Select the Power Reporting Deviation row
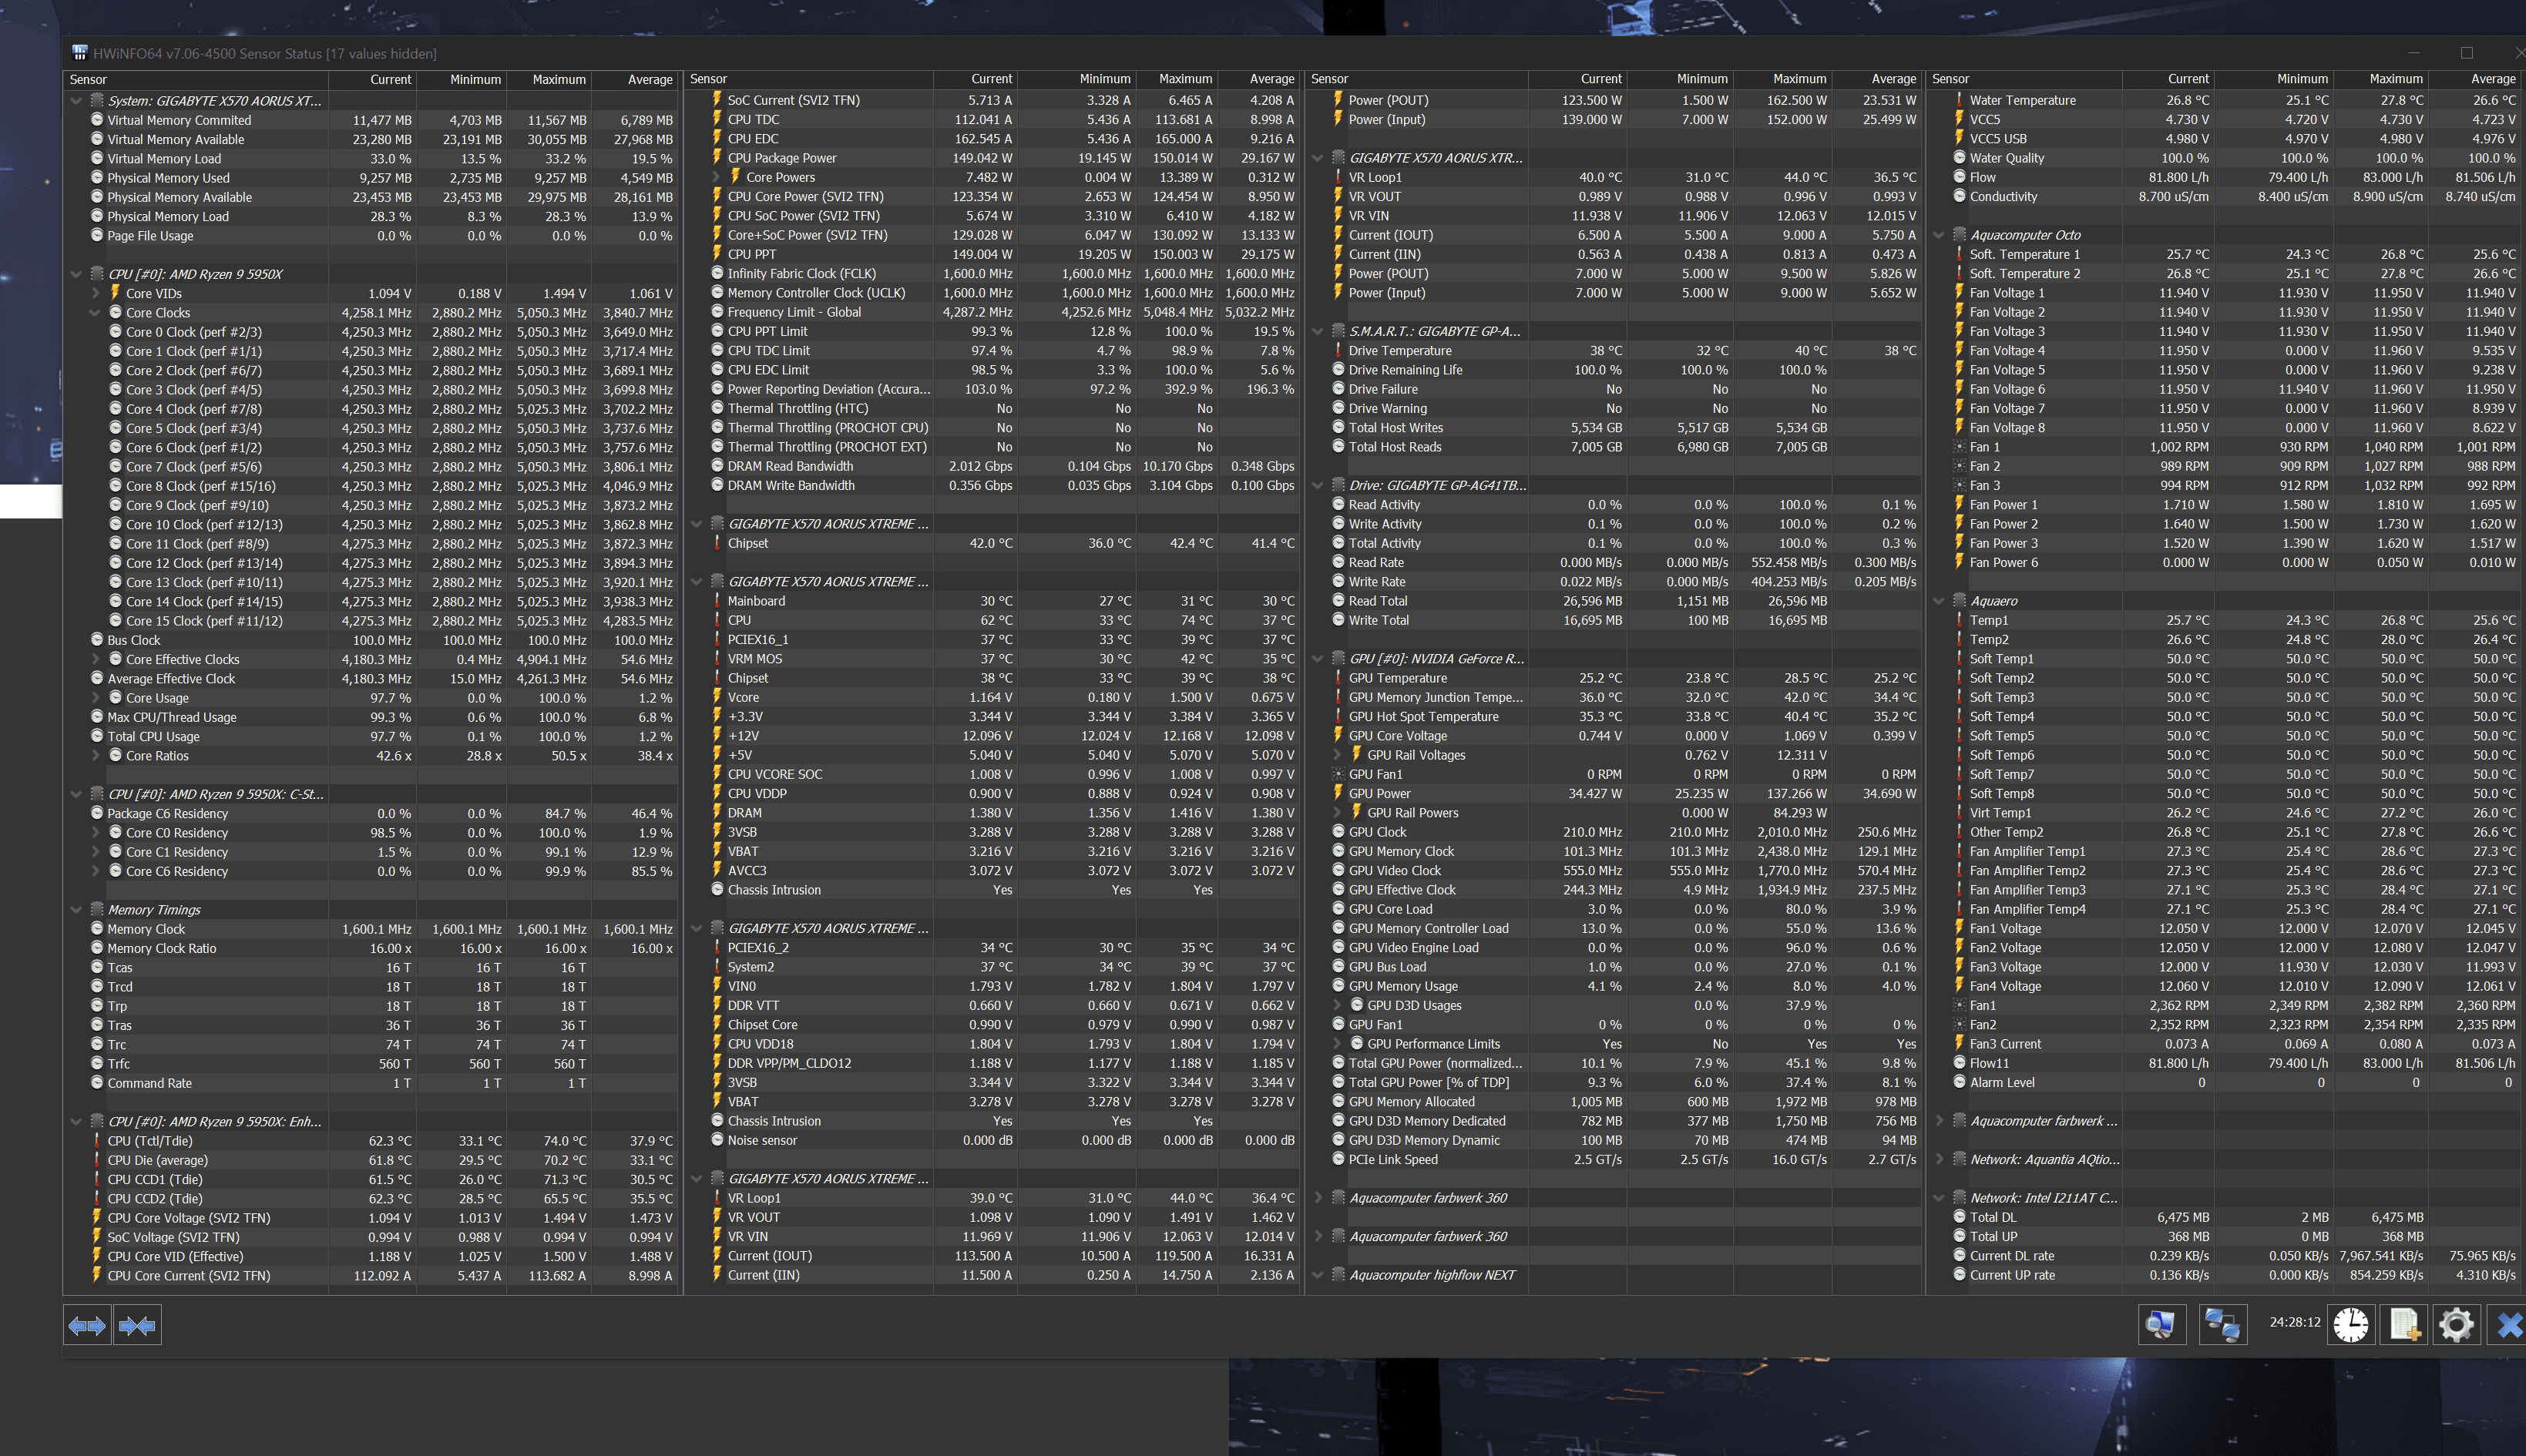 pos(993,389)
